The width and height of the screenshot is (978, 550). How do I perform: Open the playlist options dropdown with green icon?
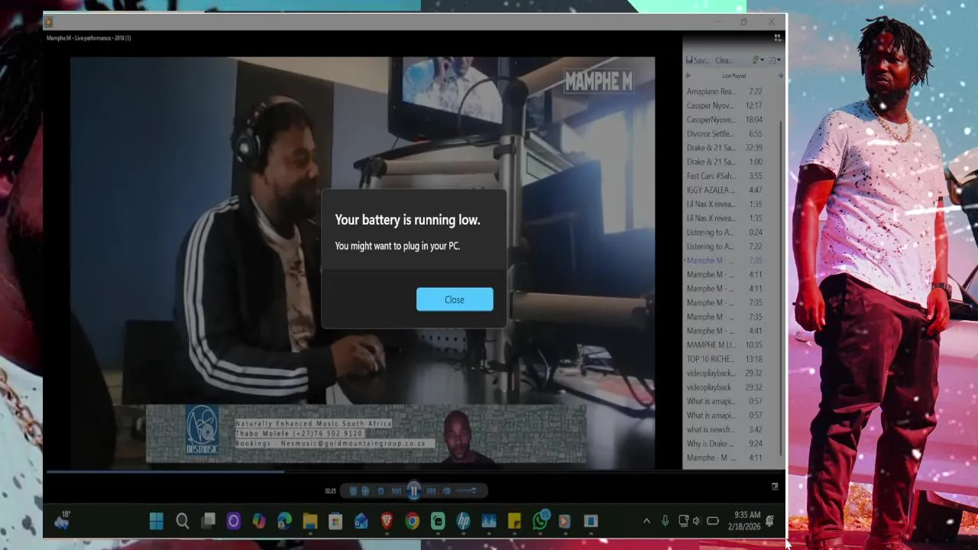point(758,60)
